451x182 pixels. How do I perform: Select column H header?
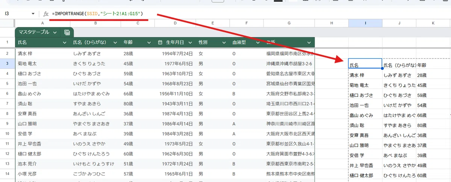point(331,23)
